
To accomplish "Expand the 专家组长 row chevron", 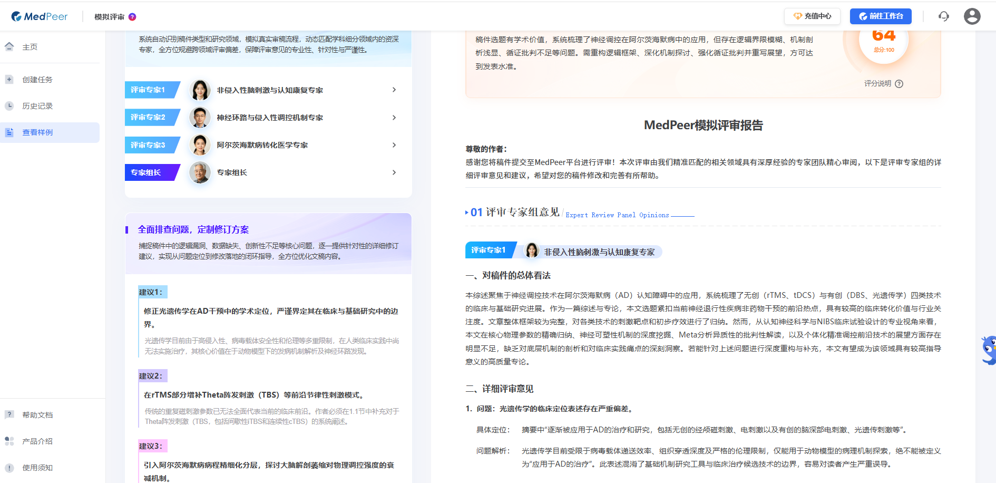I will click(394, 172).
